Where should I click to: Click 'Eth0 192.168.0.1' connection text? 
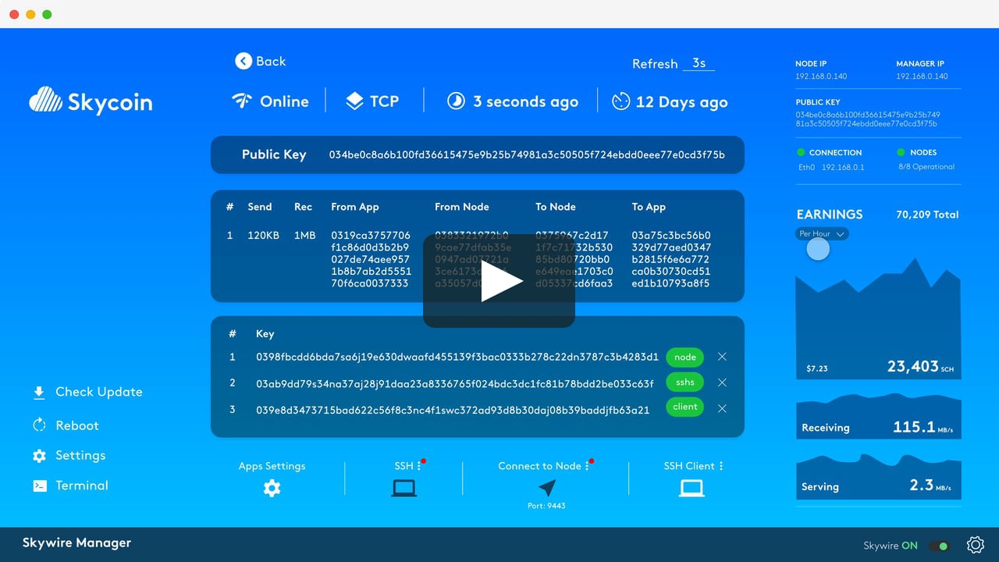830,167
